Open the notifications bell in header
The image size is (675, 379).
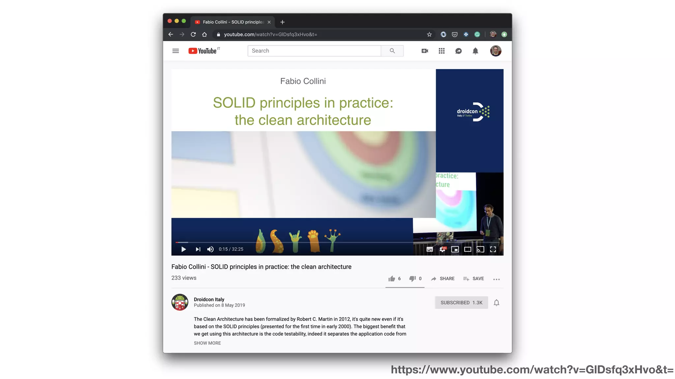(475, 51)
